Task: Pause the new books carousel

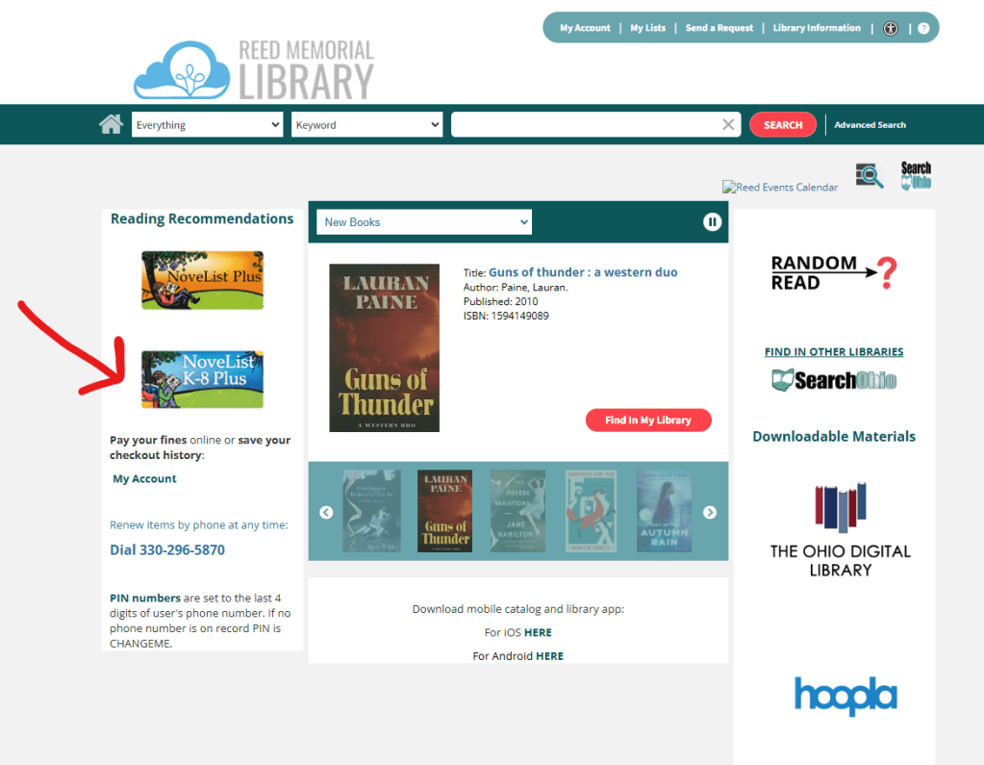Action: [x=712, y=222]
